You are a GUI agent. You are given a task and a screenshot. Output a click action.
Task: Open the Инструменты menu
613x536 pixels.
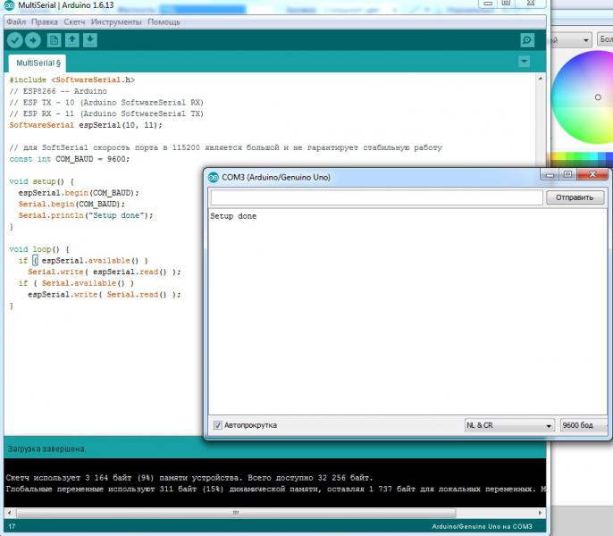tap(116, 22)
